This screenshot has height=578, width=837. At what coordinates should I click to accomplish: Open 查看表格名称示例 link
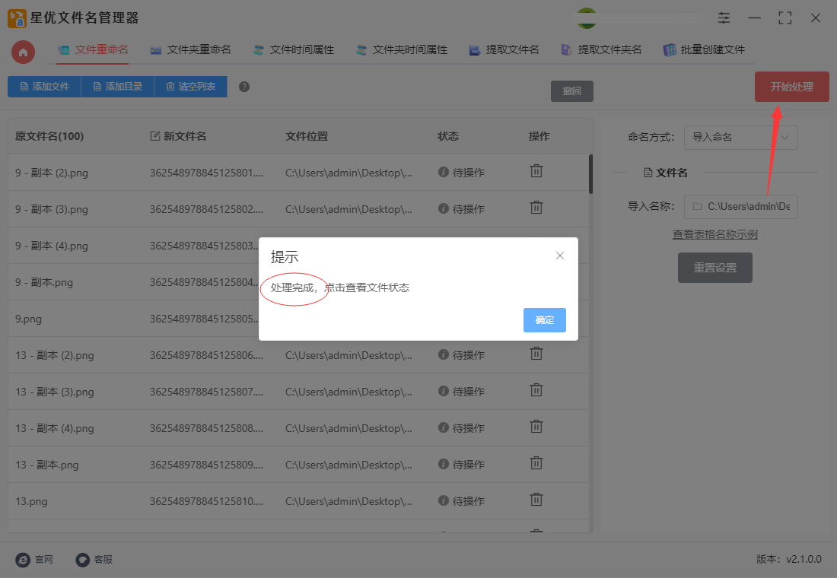[714, 234]
